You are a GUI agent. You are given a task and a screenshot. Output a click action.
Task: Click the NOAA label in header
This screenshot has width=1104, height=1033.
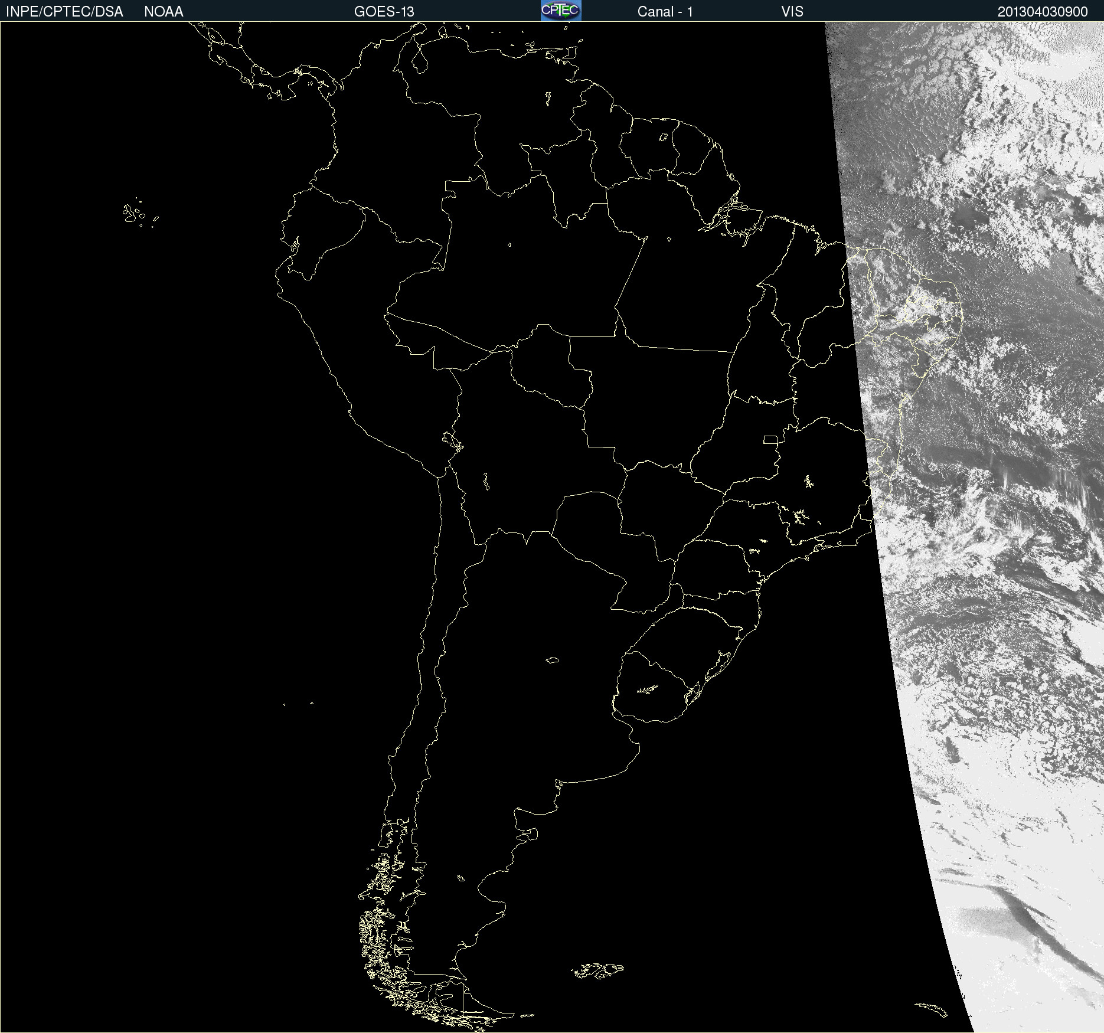[x=164, y=12]
